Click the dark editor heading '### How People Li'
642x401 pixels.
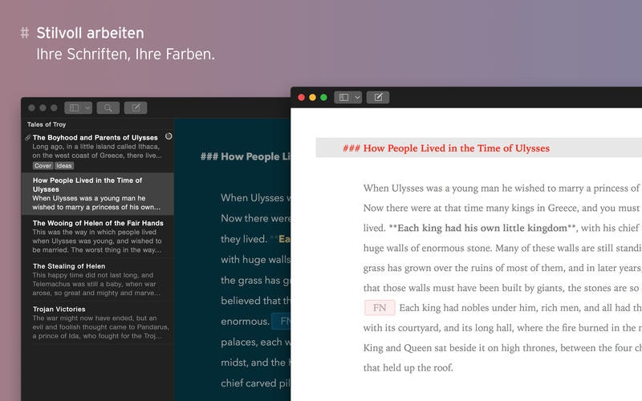(x=246, y=156)
